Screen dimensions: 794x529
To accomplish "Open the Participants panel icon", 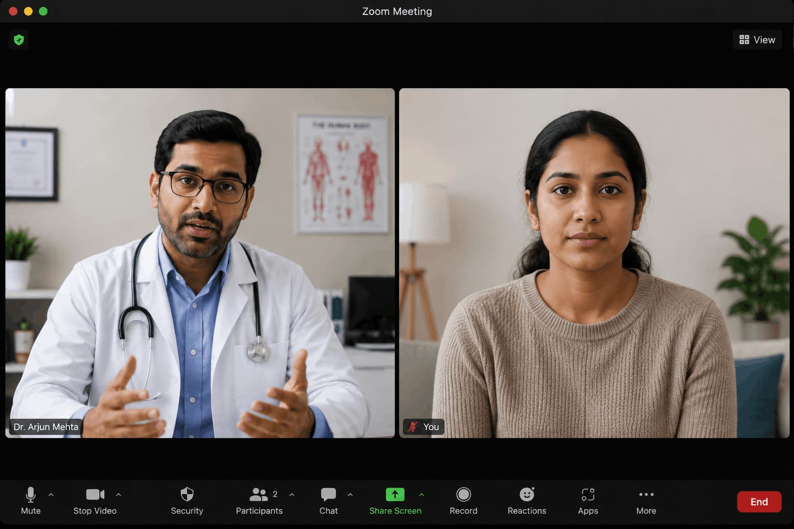I will 258,495.
